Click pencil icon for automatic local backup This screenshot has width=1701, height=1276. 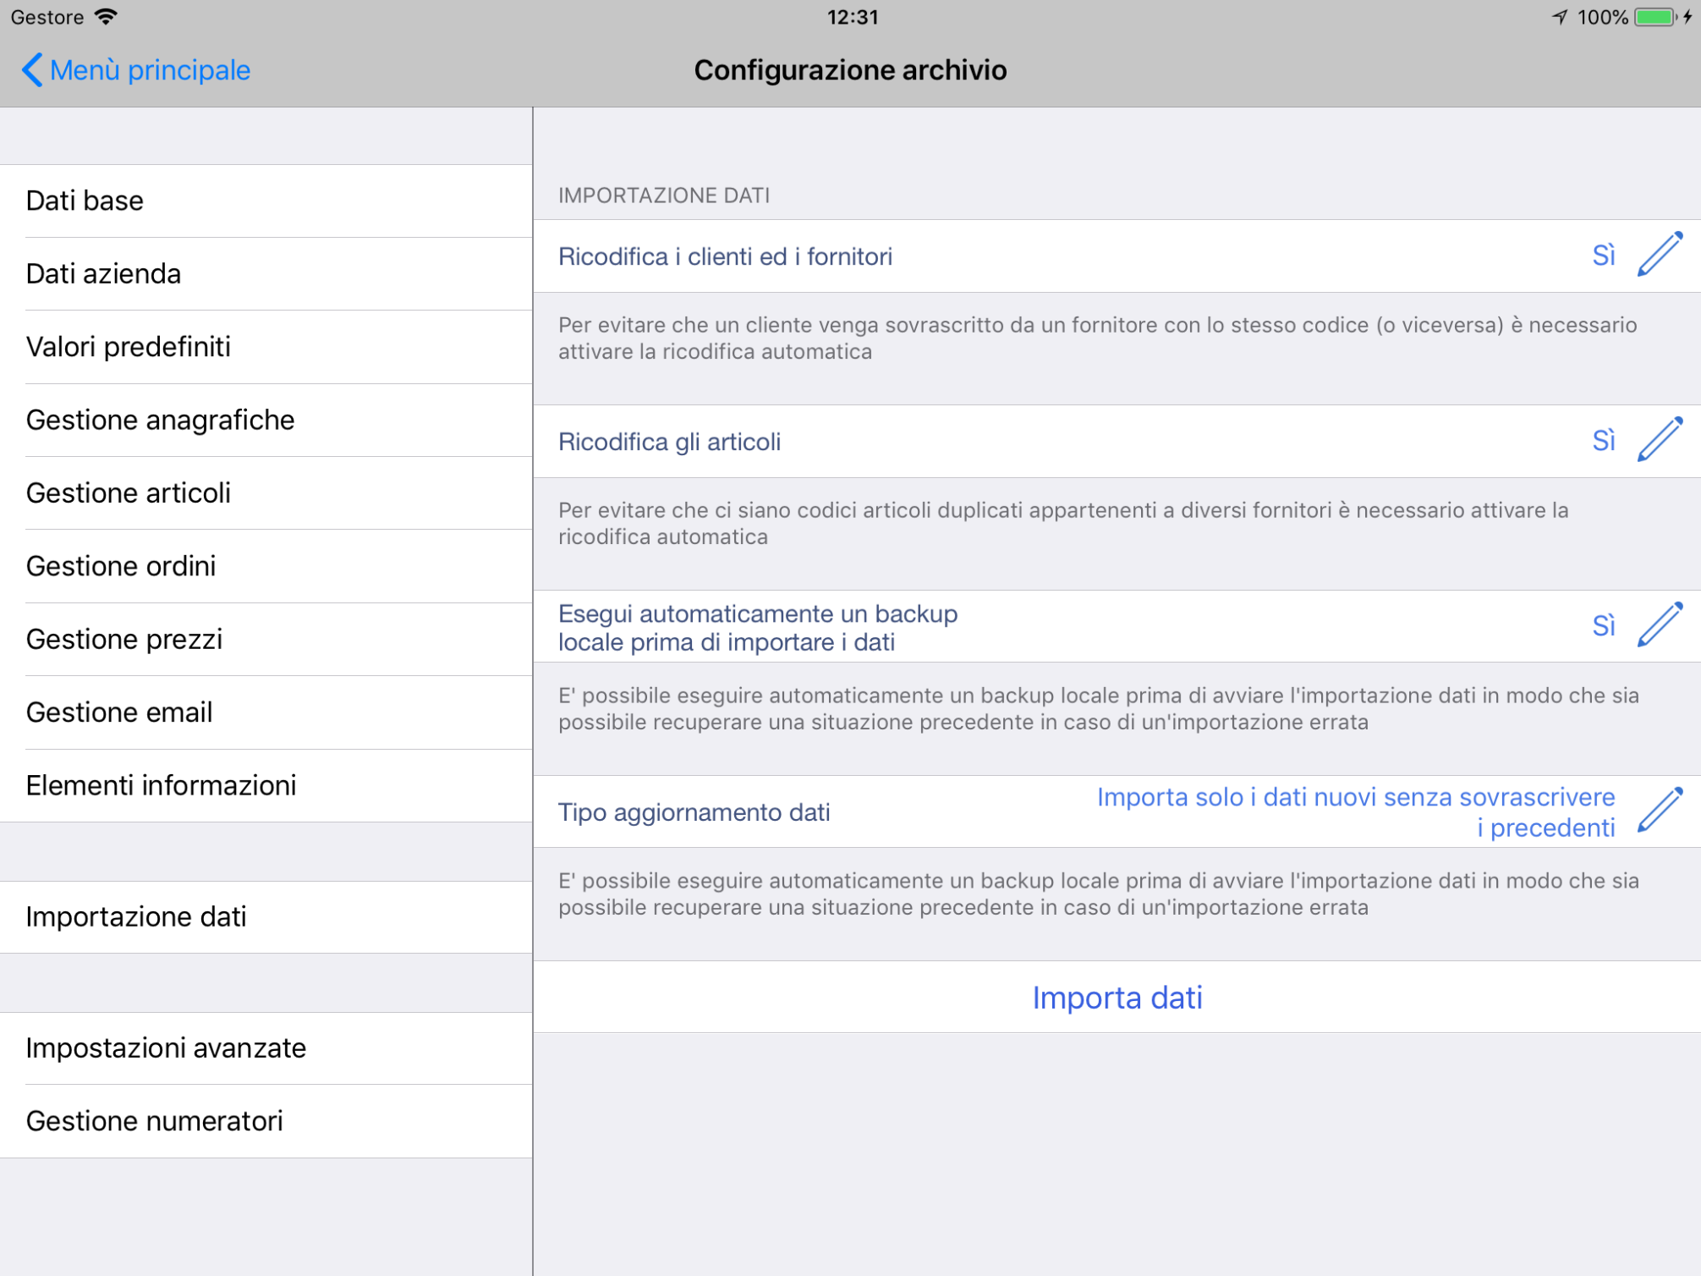coord(1660,624)
